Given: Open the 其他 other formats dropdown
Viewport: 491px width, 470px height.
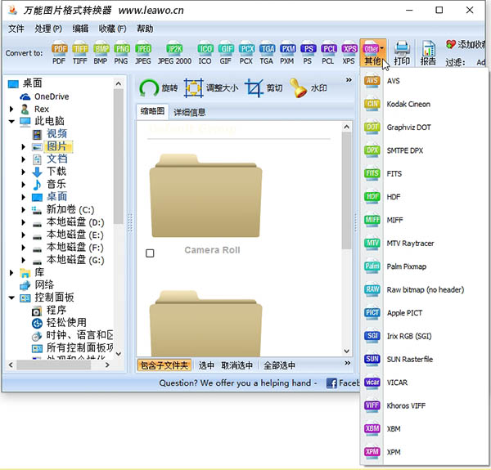Looking at the screenshot, I should 373,52.
